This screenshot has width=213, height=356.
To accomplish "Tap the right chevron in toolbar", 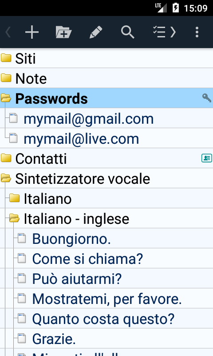I will click(x=173, y=32).
